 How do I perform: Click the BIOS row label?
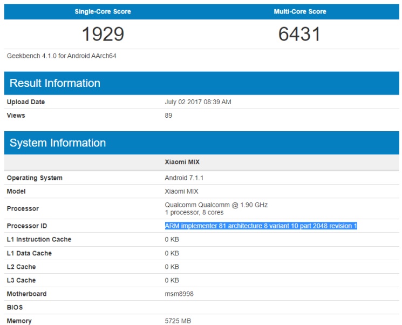(15, 307)
